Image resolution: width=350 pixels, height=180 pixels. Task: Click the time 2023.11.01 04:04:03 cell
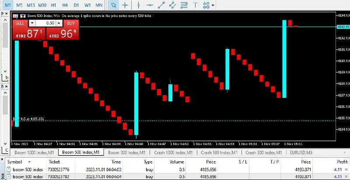(104, 170)
